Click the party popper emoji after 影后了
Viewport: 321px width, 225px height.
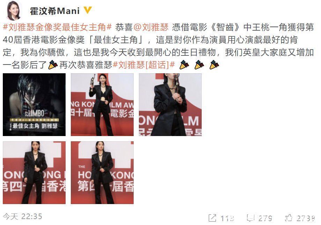(x=53, y=65)
